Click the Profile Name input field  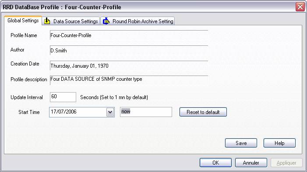click(x=129, y=35)
